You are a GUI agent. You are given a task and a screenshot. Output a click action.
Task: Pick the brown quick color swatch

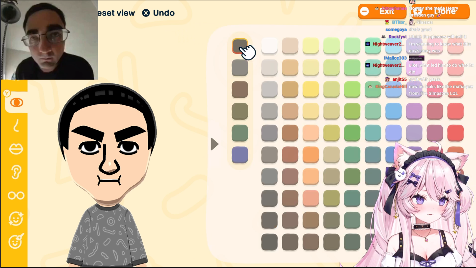[240, 90]
